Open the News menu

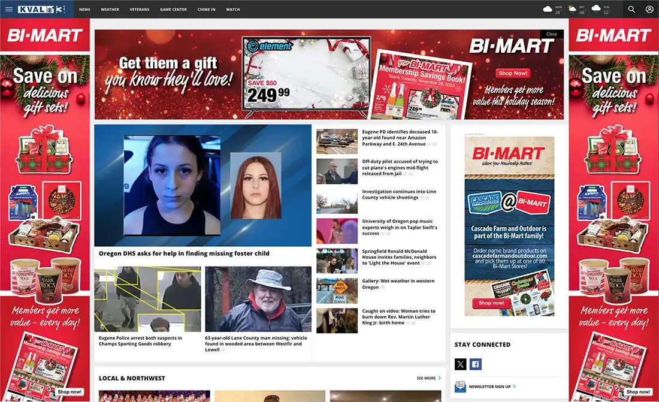click(x=84, y=9)
